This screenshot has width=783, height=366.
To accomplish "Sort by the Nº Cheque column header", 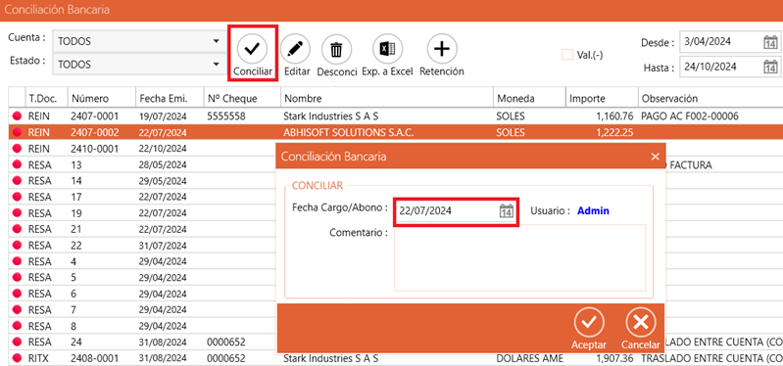I will click(242, 98).
